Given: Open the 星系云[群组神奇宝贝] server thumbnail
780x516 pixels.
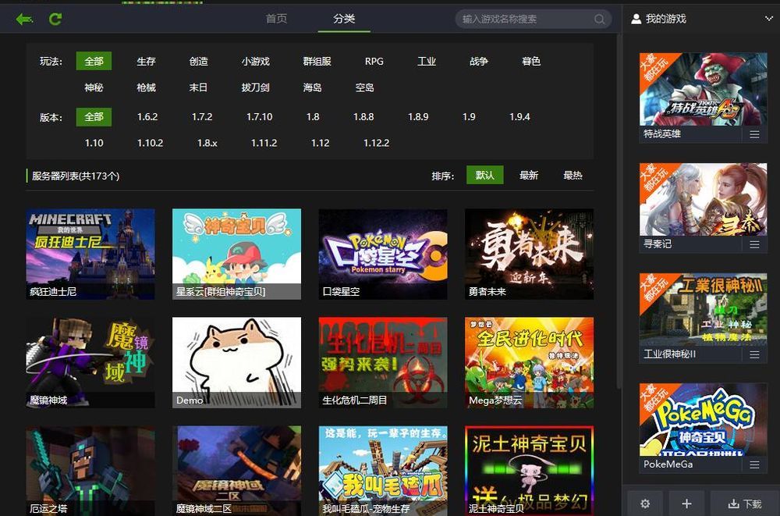Looking at the screenshot, I should (x=237, y=254).
